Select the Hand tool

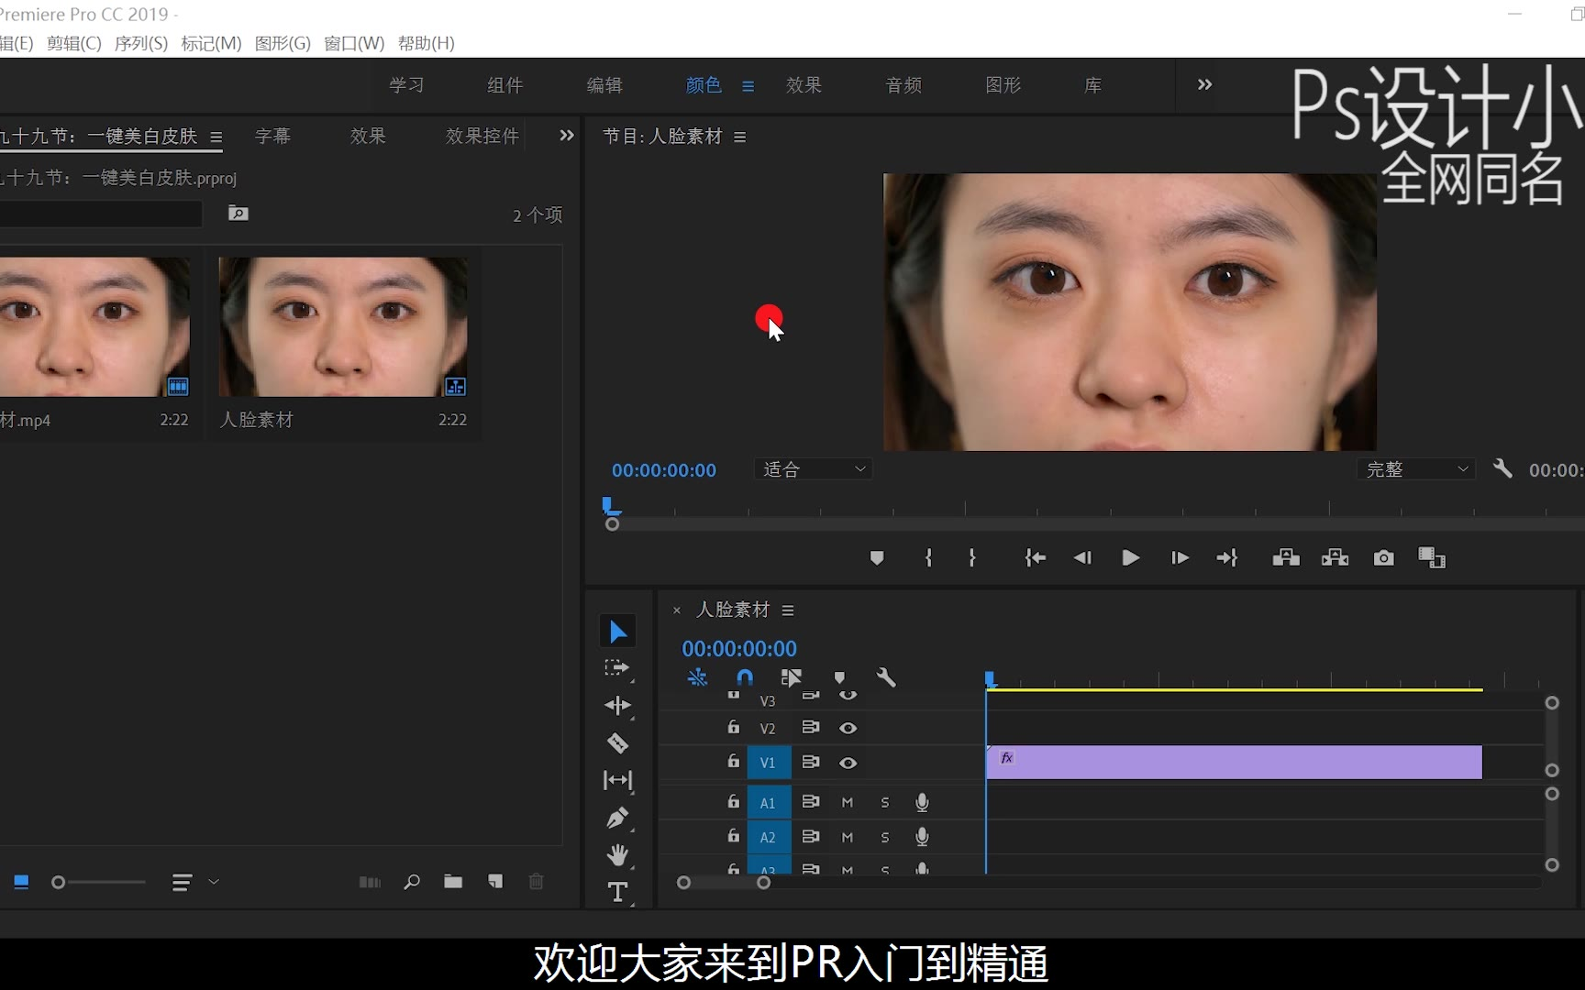pyautogui.click(x=617, y=855)
